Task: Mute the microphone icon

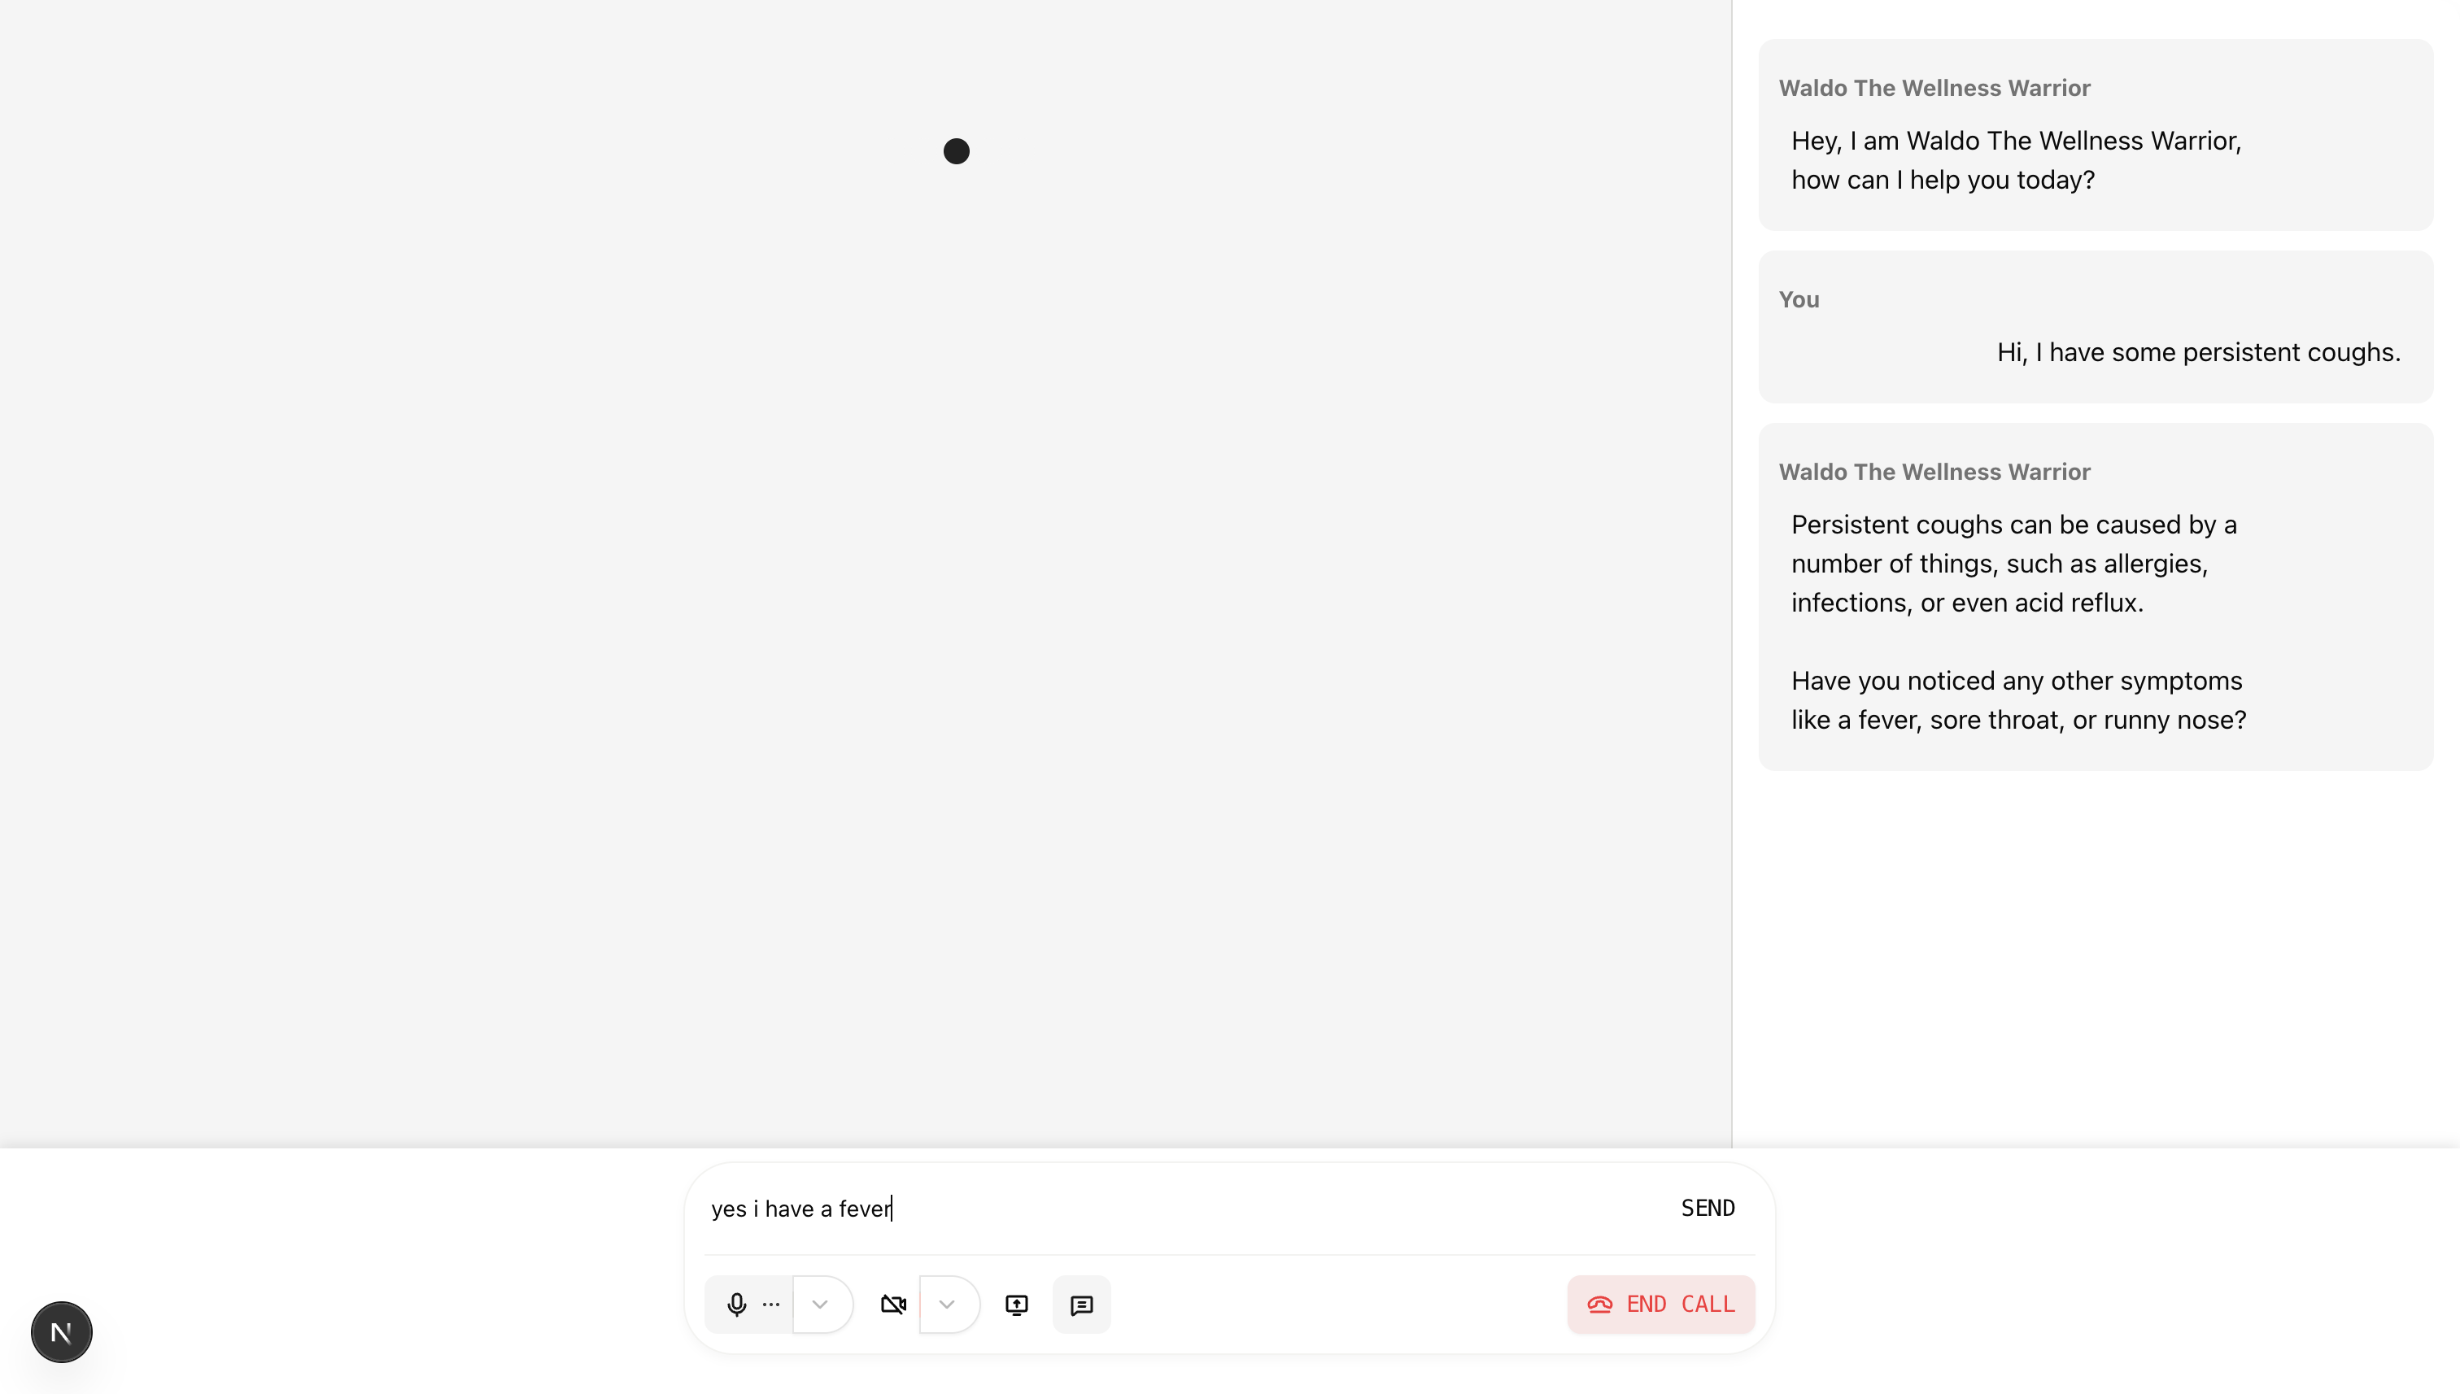Action: [735, 1304]
